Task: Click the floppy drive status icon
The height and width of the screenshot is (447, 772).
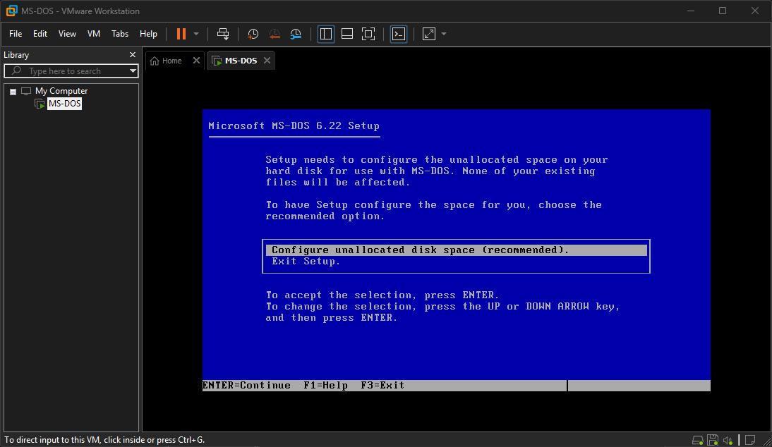Action: click(x=713, y=439)
